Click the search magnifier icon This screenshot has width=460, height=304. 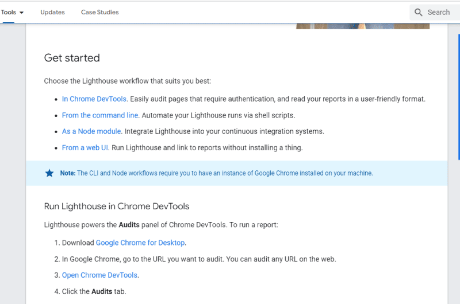(x=419, y=12)
